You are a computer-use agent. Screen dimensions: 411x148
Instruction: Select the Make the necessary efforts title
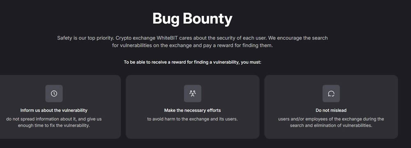click(x=192, y=110)
